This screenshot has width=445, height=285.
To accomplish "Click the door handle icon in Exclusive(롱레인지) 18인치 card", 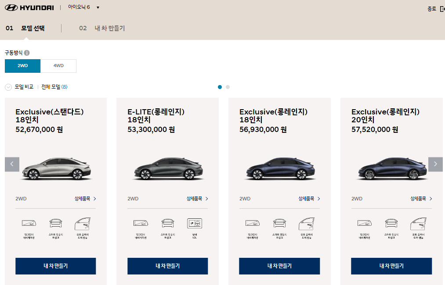I will pyautogui.click(x=306, y=224).
